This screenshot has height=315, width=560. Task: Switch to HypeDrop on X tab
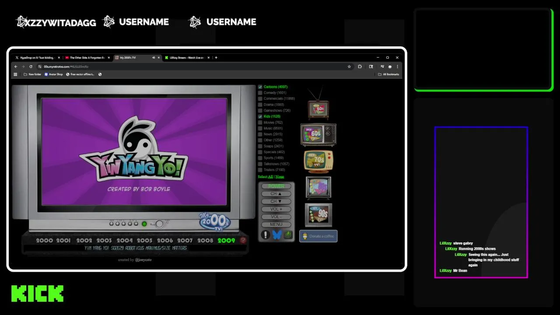point(37,57)
